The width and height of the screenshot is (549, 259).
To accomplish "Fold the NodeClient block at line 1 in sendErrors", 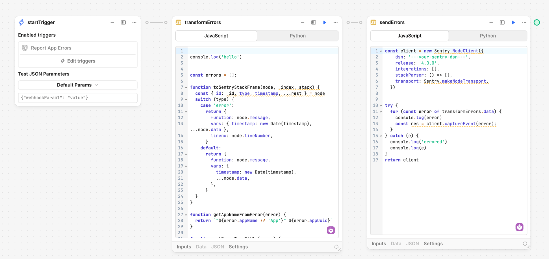I will coord(381,51).
